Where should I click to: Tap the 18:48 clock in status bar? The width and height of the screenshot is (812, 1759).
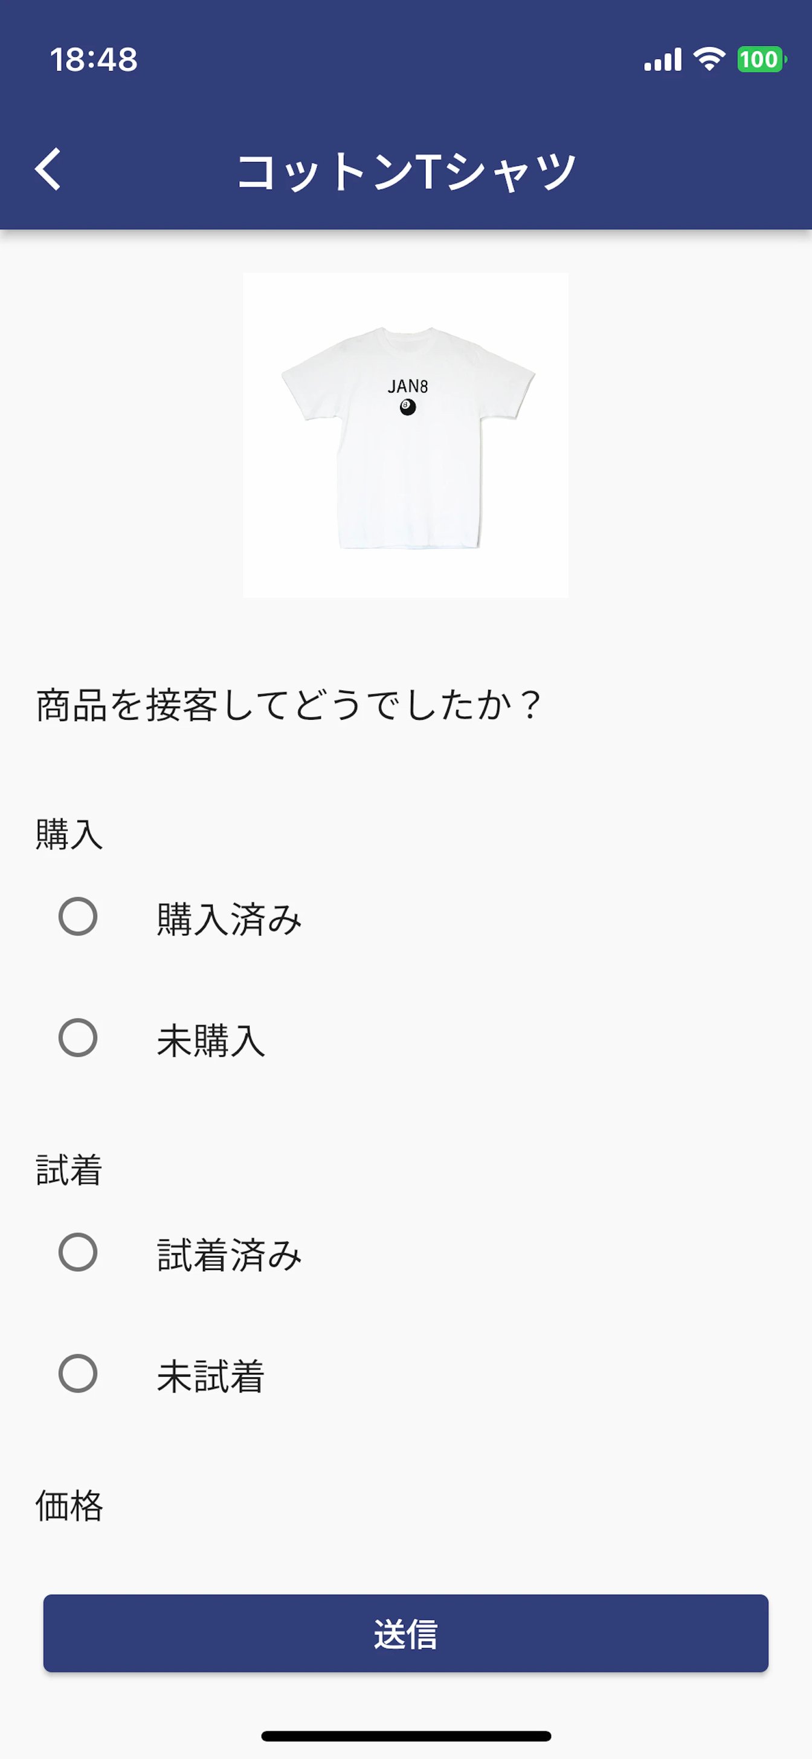click(x=94, y=59)
